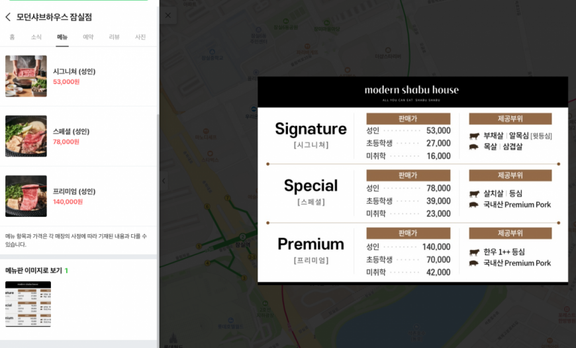
Task: Click the 140,000원 price in the menu list
Action: (68, 202)
